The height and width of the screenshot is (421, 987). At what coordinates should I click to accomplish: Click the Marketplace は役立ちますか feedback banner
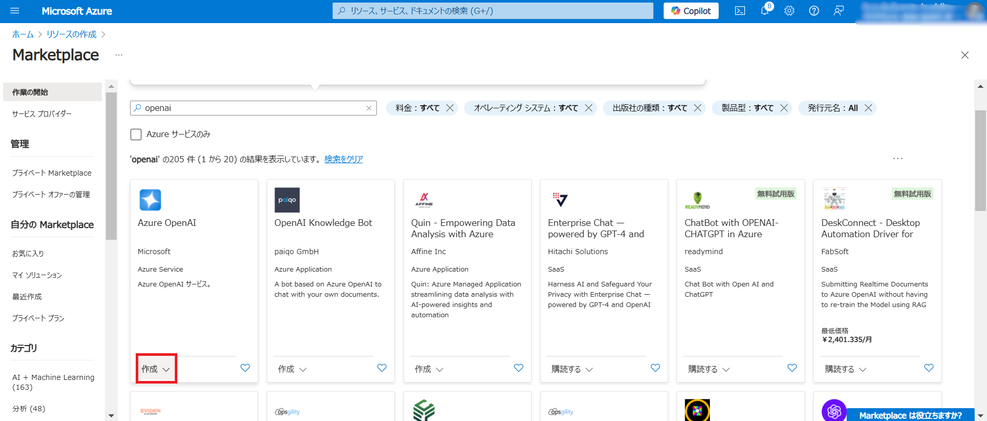click(910, 415)
